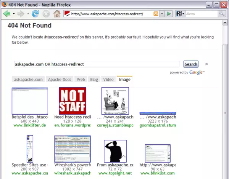The image size is (229, 179).
Task: Click the magnifier icon in Alexa search box
Action: tap(221, 14)
